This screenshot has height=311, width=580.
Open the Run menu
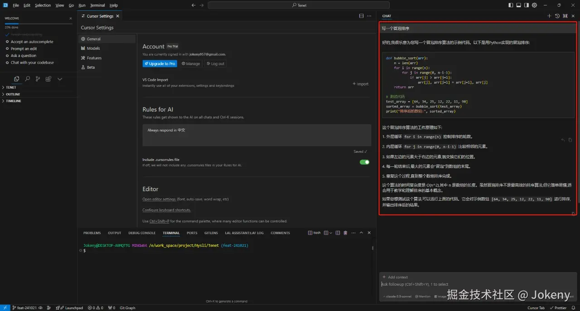pyautogui.click(x=82, y=5)
